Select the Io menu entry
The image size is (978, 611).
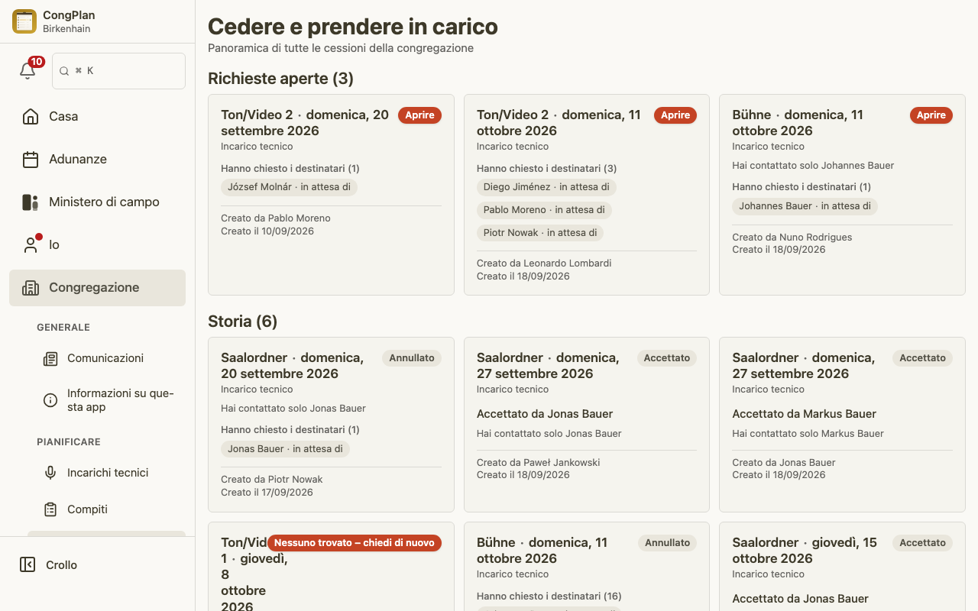[97, 244]
